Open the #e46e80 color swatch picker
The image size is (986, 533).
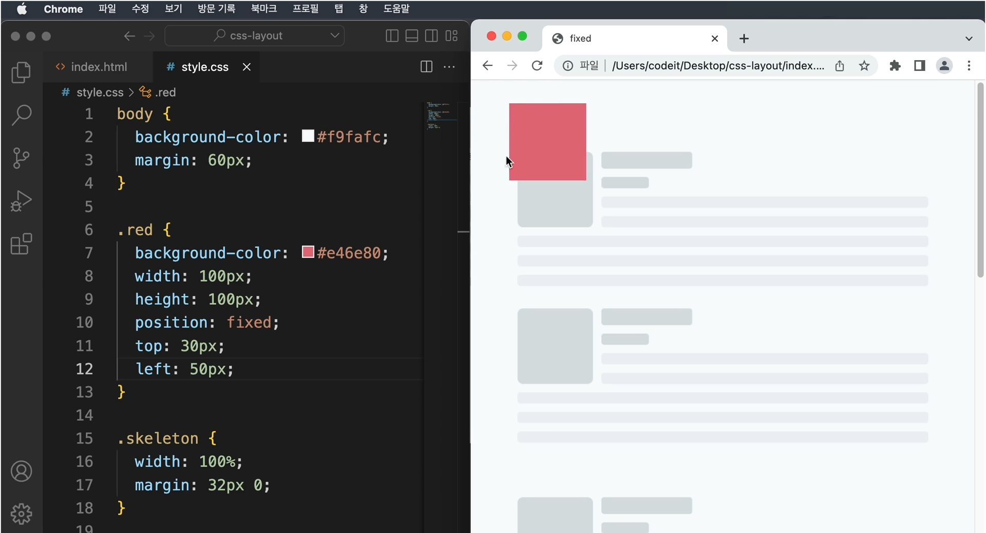point(308,252)
